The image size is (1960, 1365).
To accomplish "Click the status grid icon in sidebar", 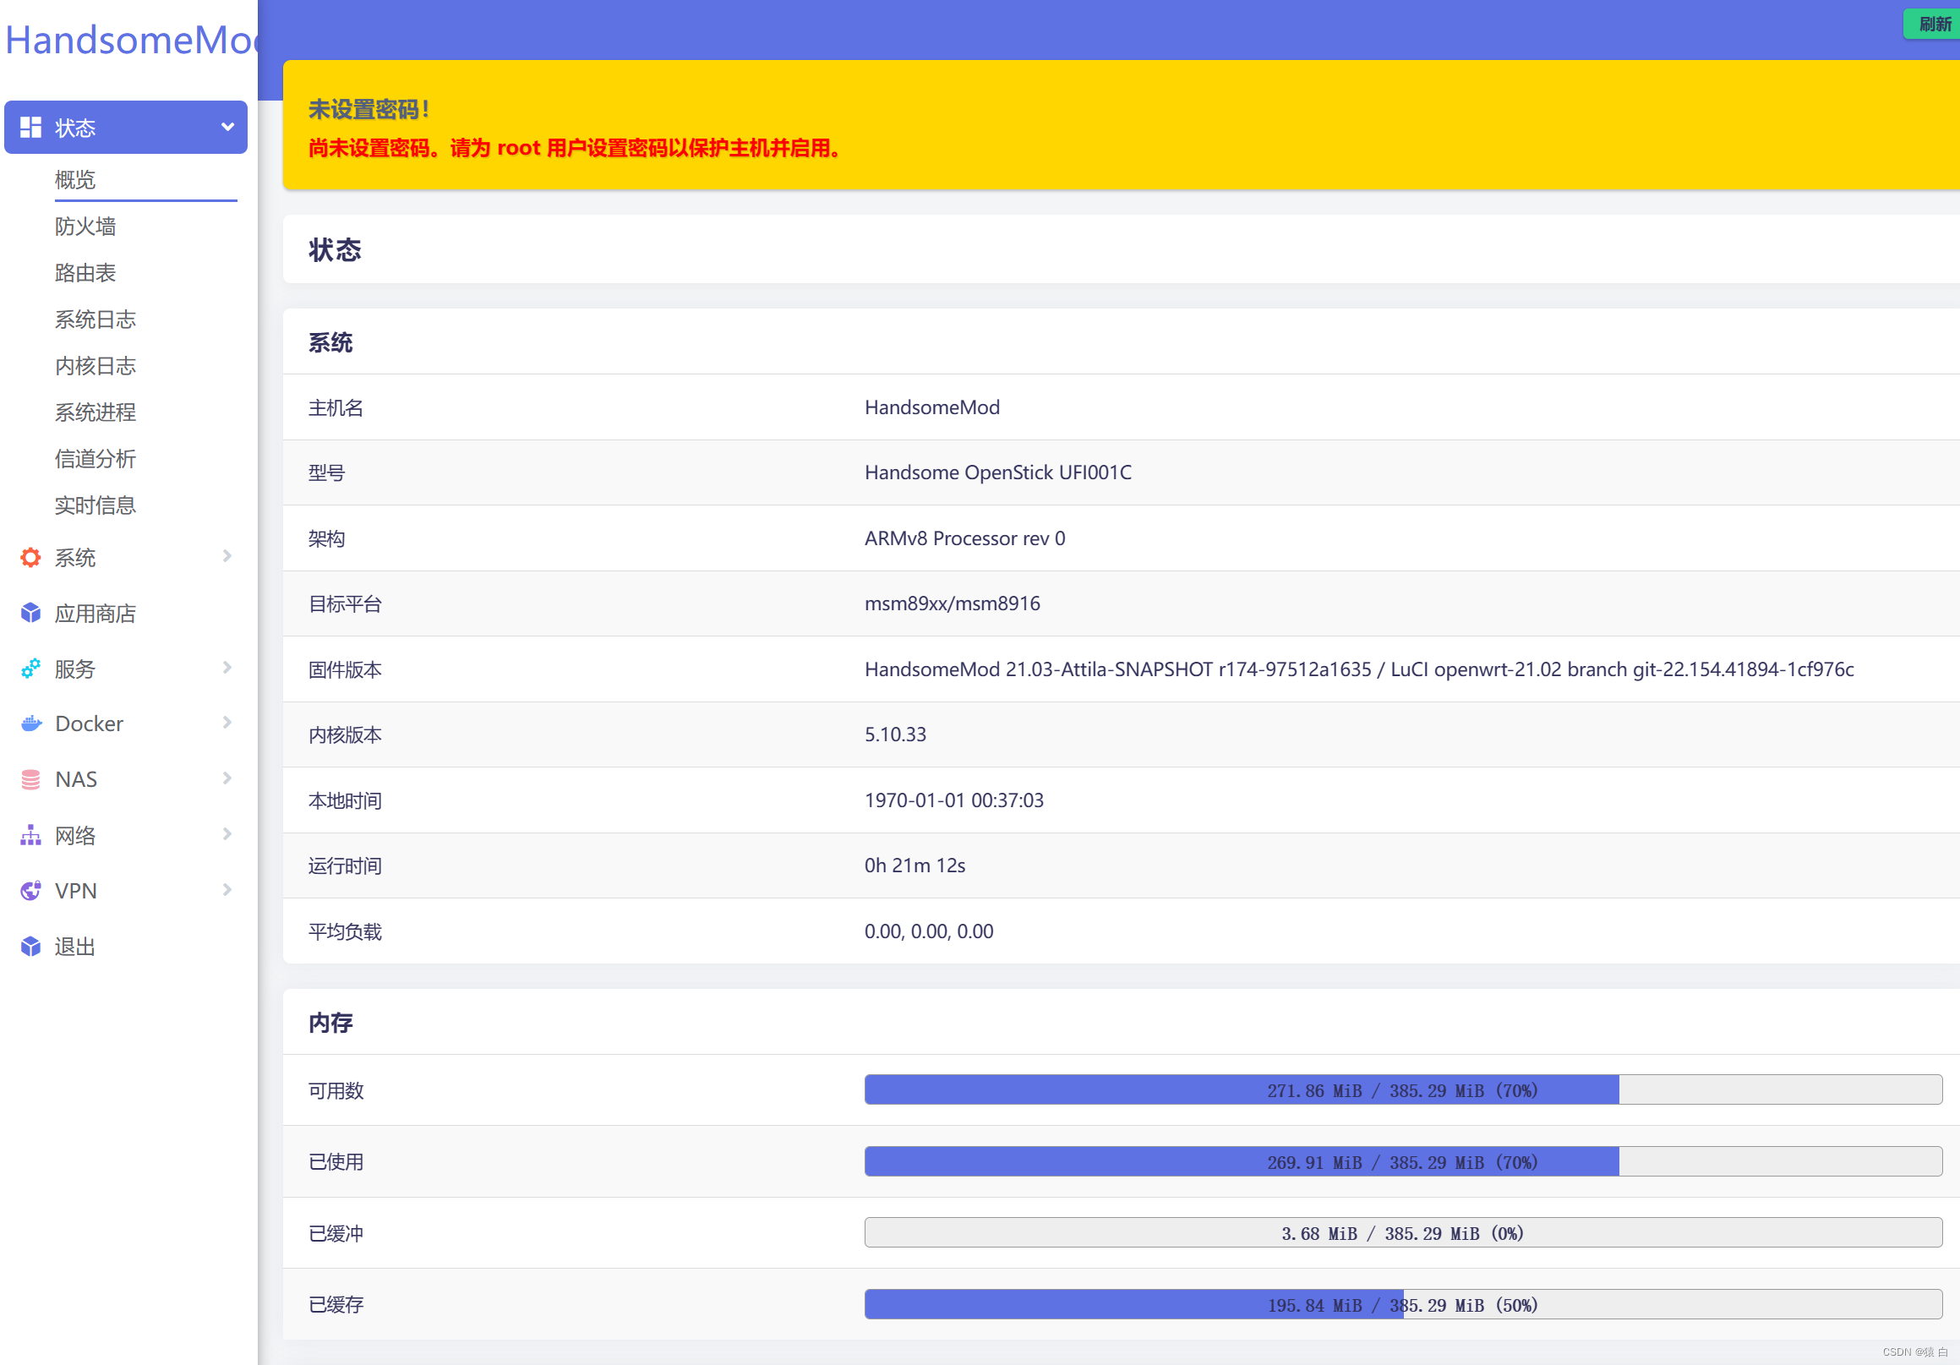I will [30, 127].
